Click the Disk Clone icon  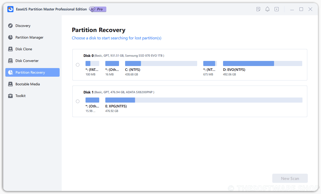[x=10, y=49]
